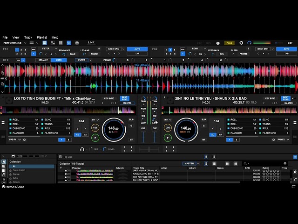
Task: Click CFX DEFAULT button
Action: tap(43, 60)
